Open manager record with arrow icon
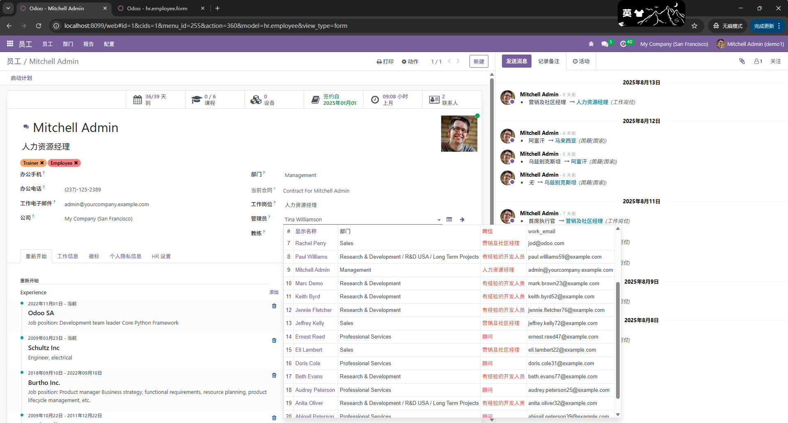The width and height of the screenshot is (788, 423). point(462,220)
